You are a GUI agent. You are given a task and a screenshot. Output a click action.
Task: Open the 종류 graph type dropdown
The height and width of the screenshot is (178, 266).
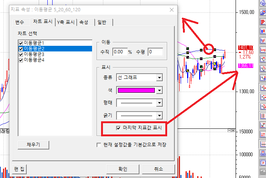pyautogui.click(x=159, y=78)
